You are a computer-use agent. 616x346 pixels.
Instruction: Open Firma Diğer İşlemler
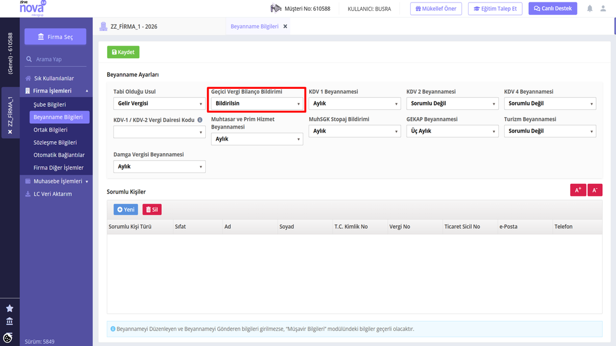coord(58,168)
